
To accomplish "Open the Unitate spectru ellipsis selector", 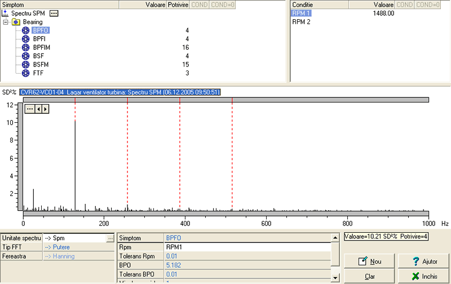I will coord(110,238).
